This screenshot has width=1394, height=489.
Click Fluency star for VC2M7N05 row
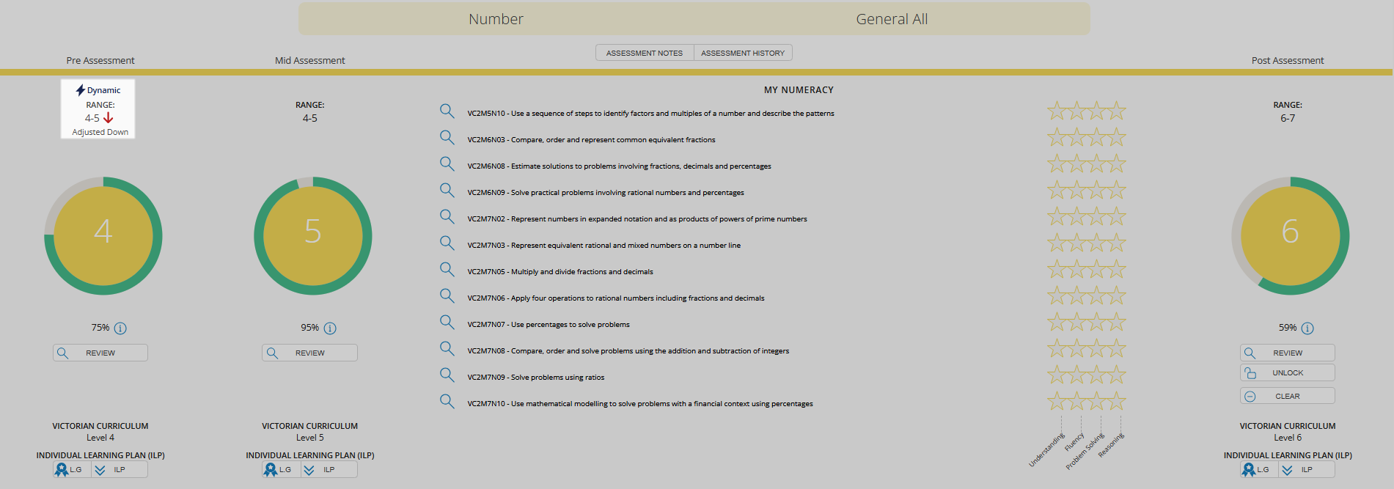tap(1076, 269)
